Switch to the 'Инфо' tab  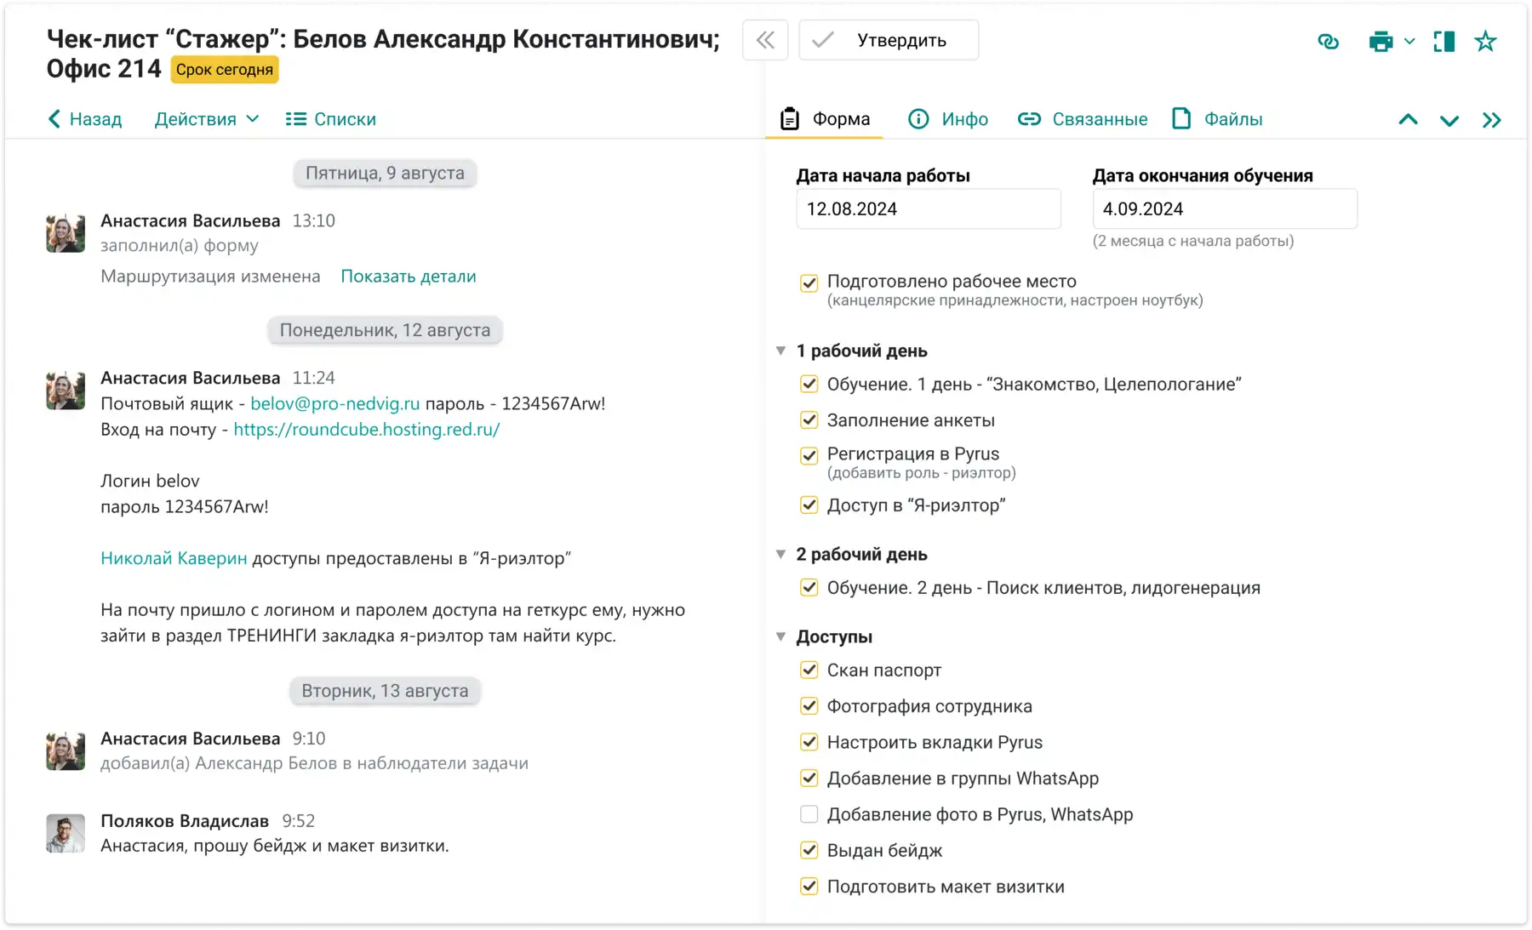948,119
